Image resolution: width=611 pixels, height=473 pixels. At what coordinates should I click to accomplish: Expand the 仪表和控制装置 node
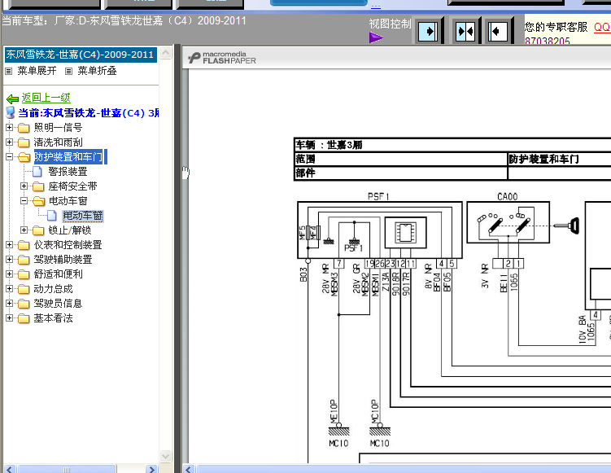9,245
